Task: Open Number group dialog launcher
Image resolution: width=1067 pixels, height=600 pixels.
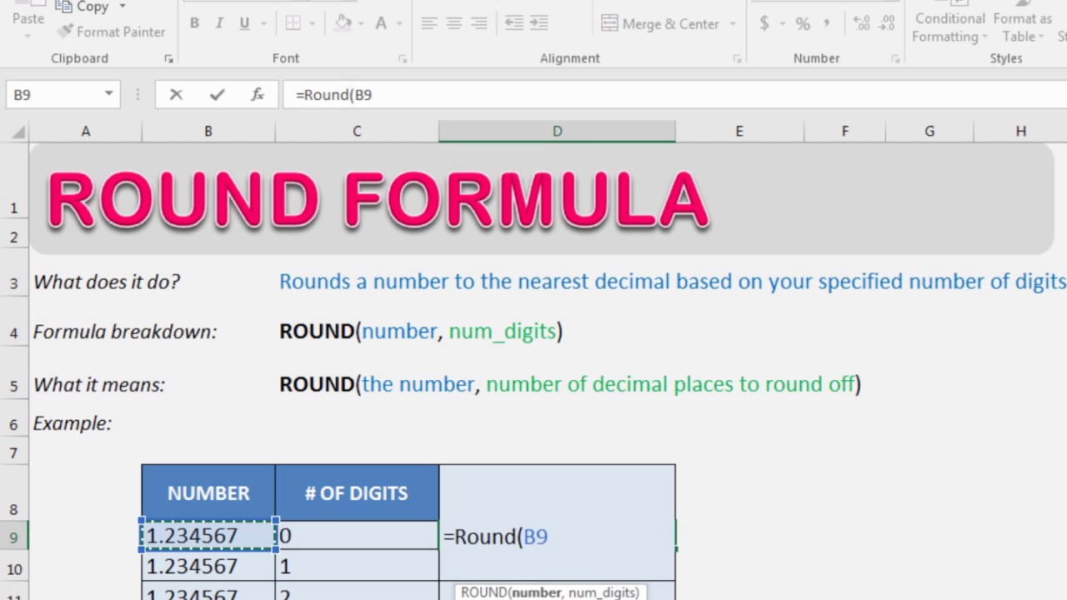Action: (895, 58)
